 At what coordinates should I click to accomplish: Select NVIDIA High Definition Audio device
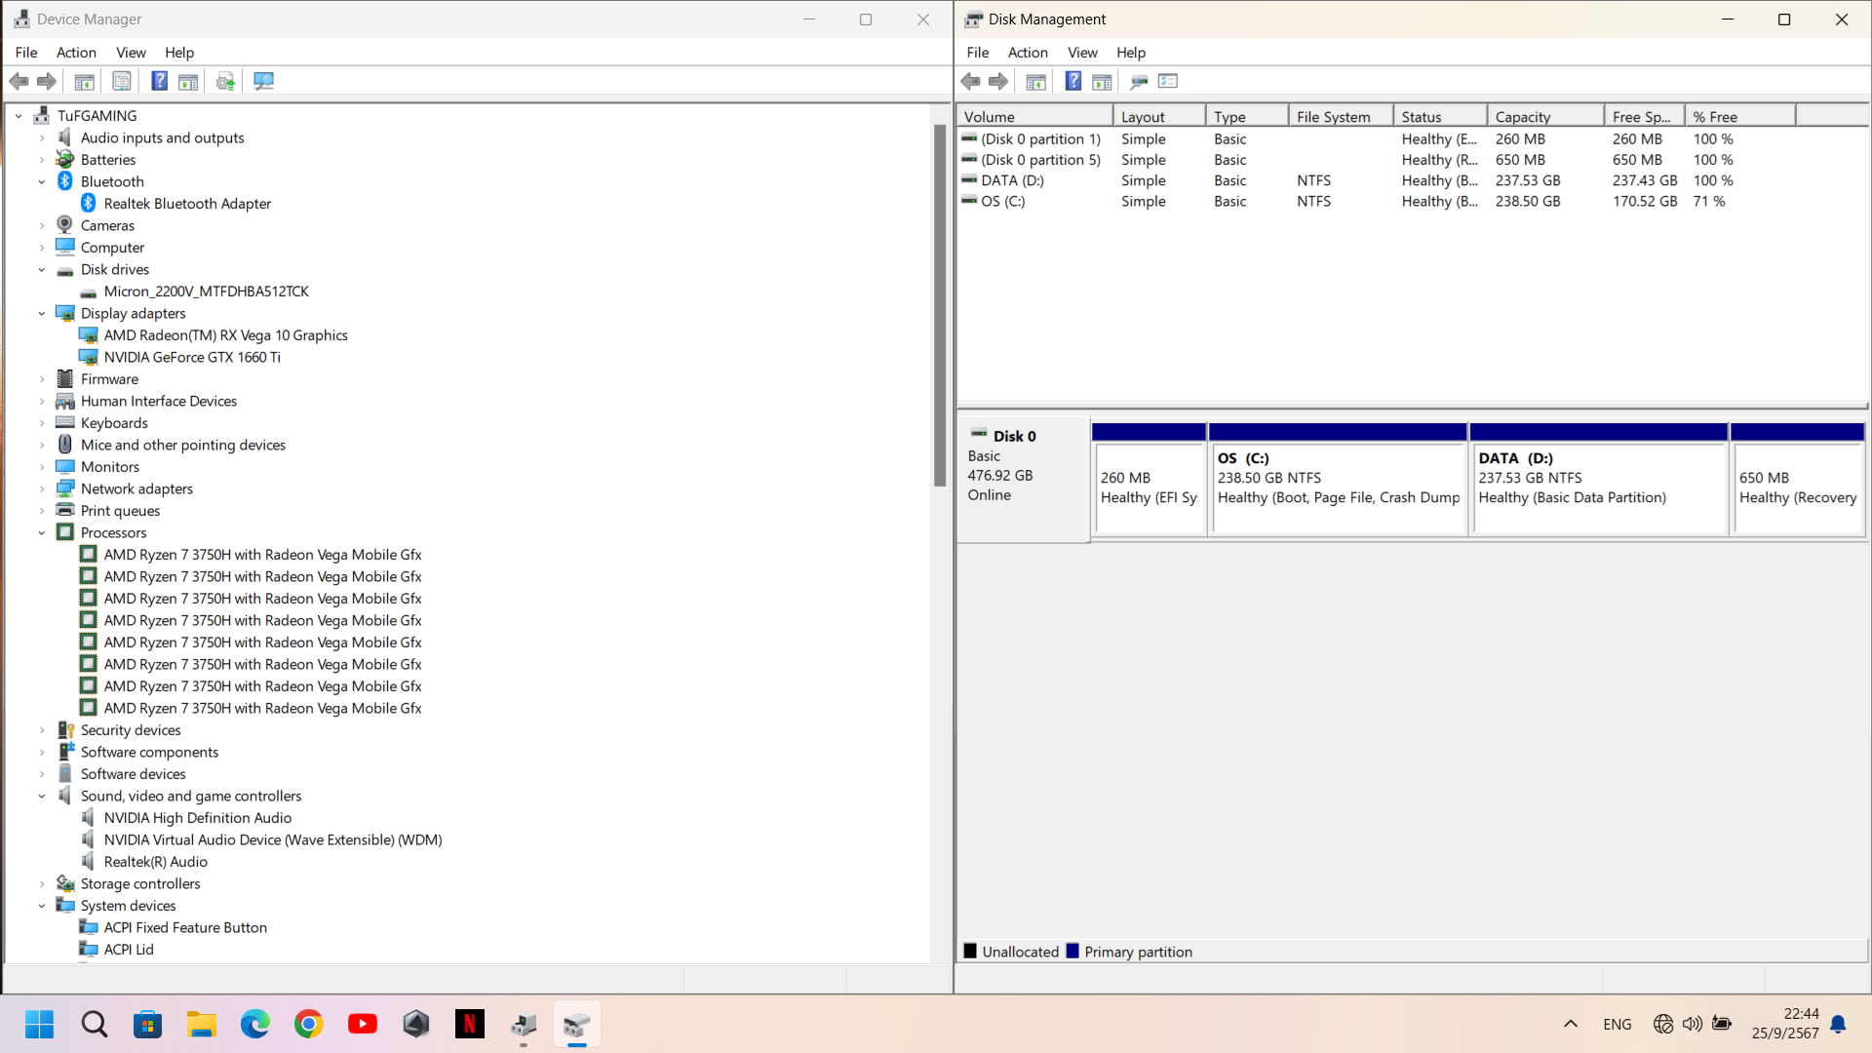pyautogui.click(x=198, y=817)
